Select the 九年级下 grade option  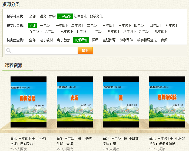[x=161, y=31]
